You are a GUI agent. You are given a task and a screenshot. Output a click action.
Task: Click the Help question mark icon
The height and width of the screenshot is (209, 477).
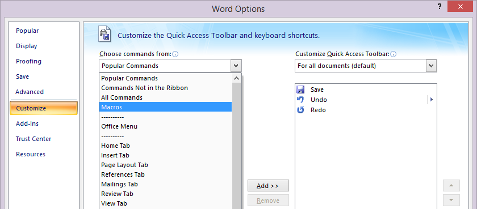pos(440,7)
